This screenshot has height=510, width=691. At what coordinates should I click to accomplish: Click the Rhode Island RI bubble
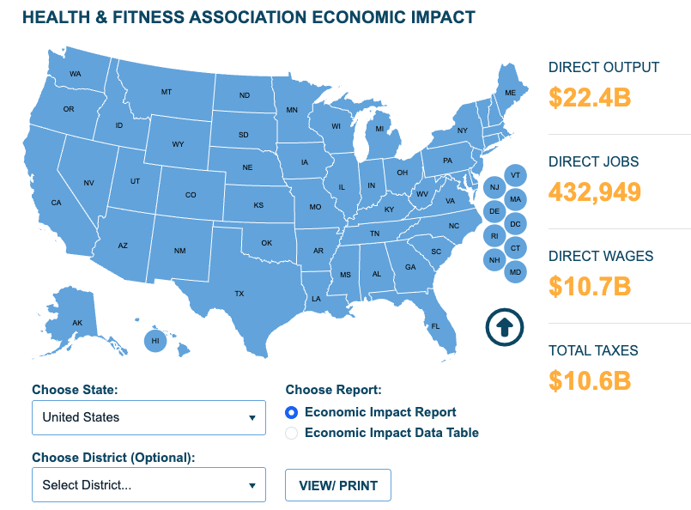[x=494, y=235]
